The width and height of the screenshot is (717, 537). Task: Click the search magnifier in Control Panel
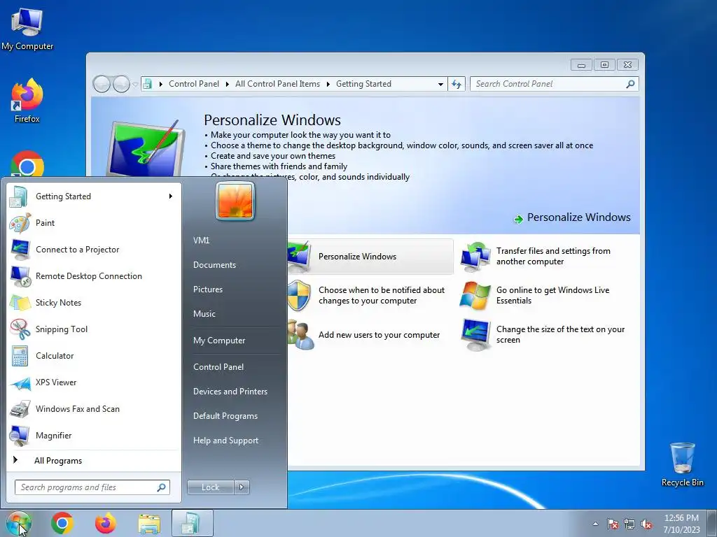tap(630, 84)
